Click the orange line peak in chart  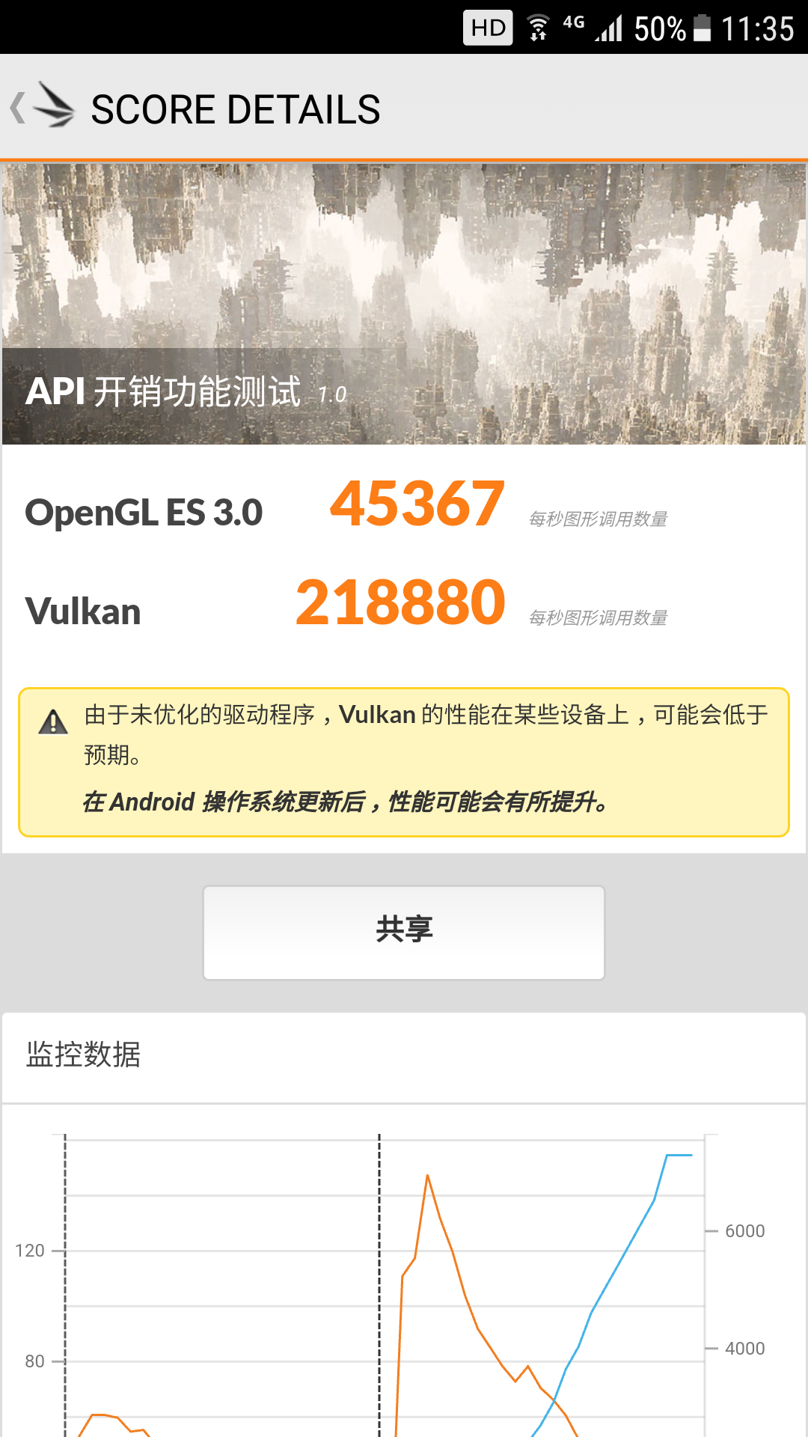point(427,1177)
